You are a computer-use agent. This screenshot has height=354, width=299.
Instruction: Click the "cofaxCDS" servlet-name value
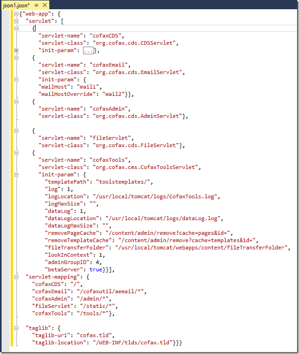(x=105, y=36)
